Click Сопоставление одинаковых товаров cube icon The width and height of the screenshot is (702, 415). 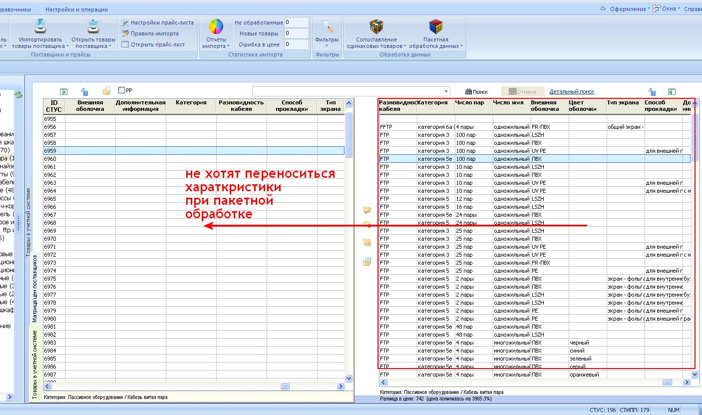tap(376, 26)
